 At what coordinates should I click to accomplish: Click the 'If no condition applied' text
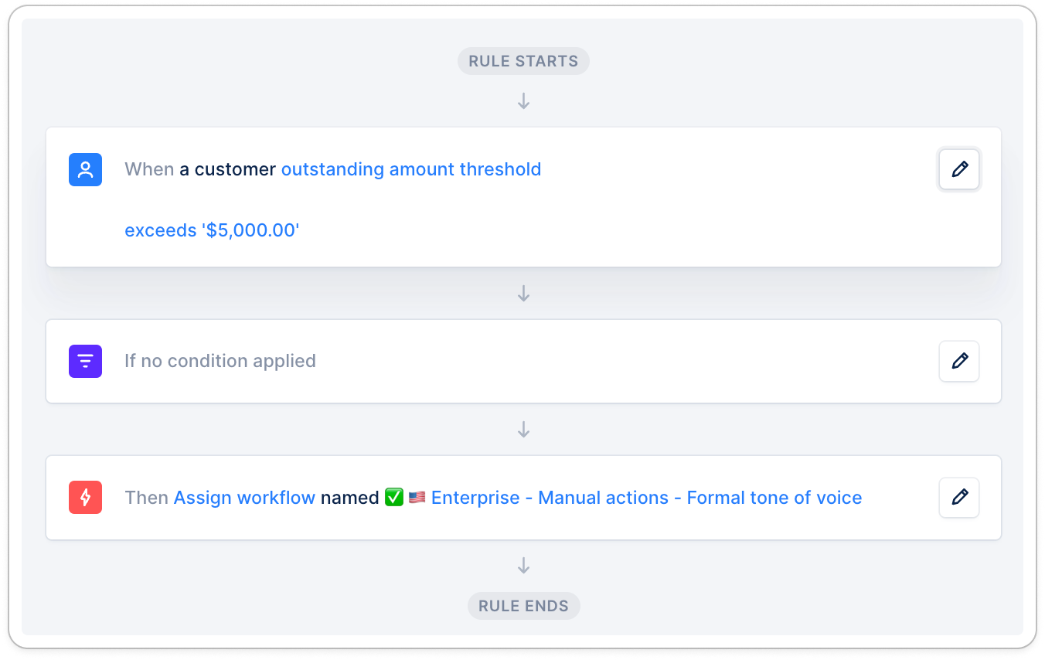[x=220, y=361]
